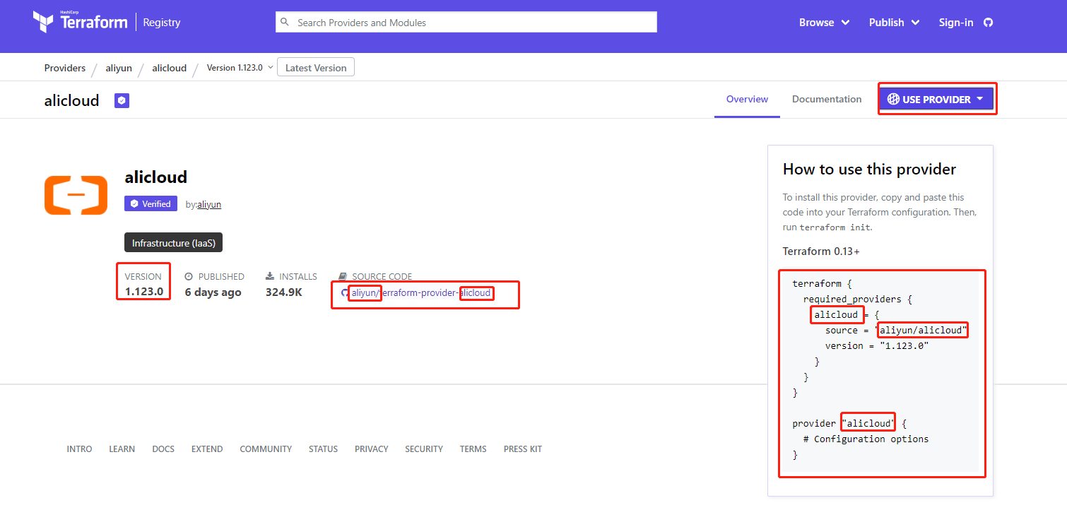The height and width of the screenshot is (510, 1067).
Task: Click the Sign-in link
Action: point(956,23)
